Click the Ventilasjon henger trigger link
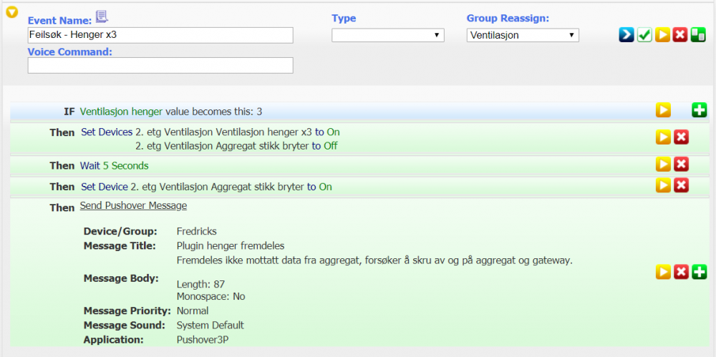 (121, 112)
